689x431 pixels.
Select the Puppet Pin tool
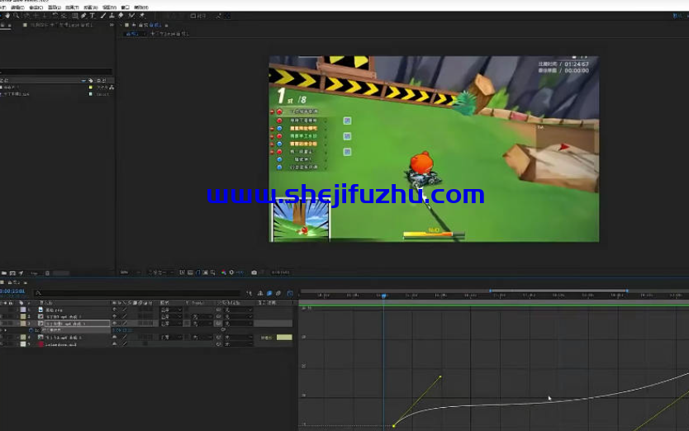coord(141,16)
